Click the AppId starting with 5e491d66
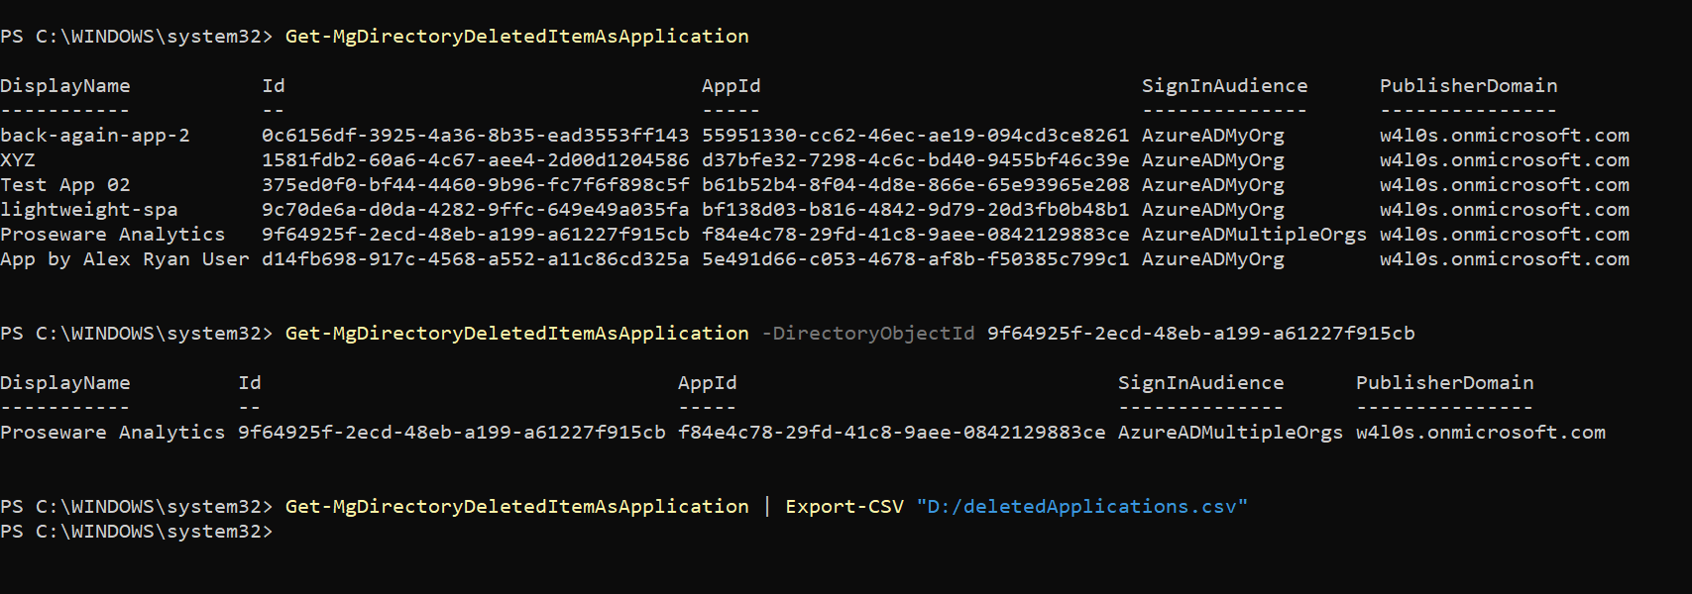The width and height of the screenshot is (1692, 594). 915,259
